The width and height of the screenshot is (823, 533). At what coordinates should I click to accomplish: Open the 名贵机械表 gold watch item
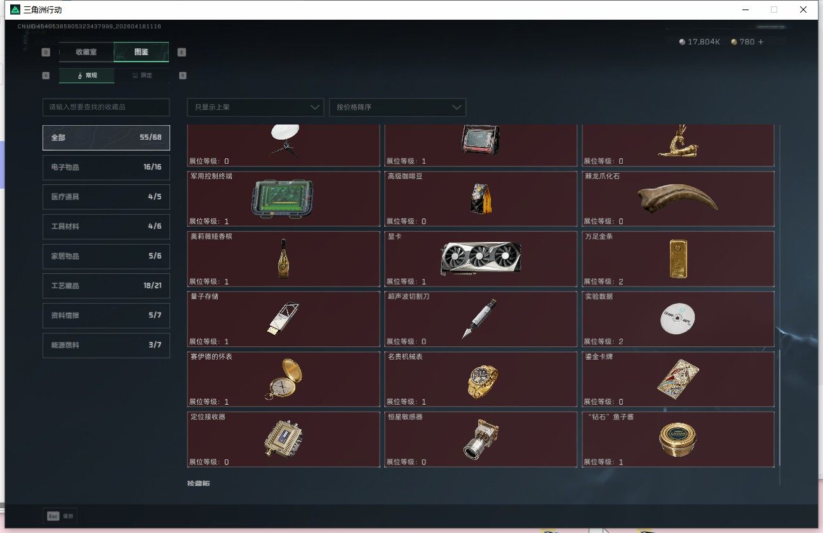481,379
